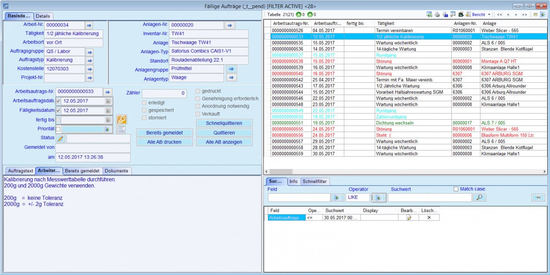
Task: Switch to the Details tab
Action: coord(43,16)
